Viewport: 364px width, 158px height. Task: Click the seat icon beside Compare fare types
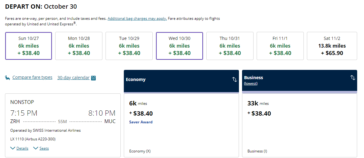point(7,78)
